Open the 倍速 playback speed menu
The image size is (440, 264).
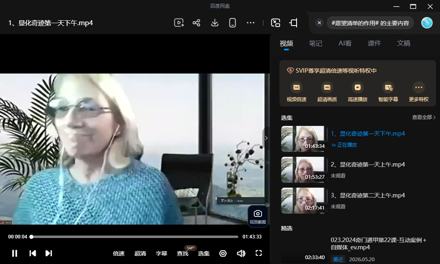119,253
